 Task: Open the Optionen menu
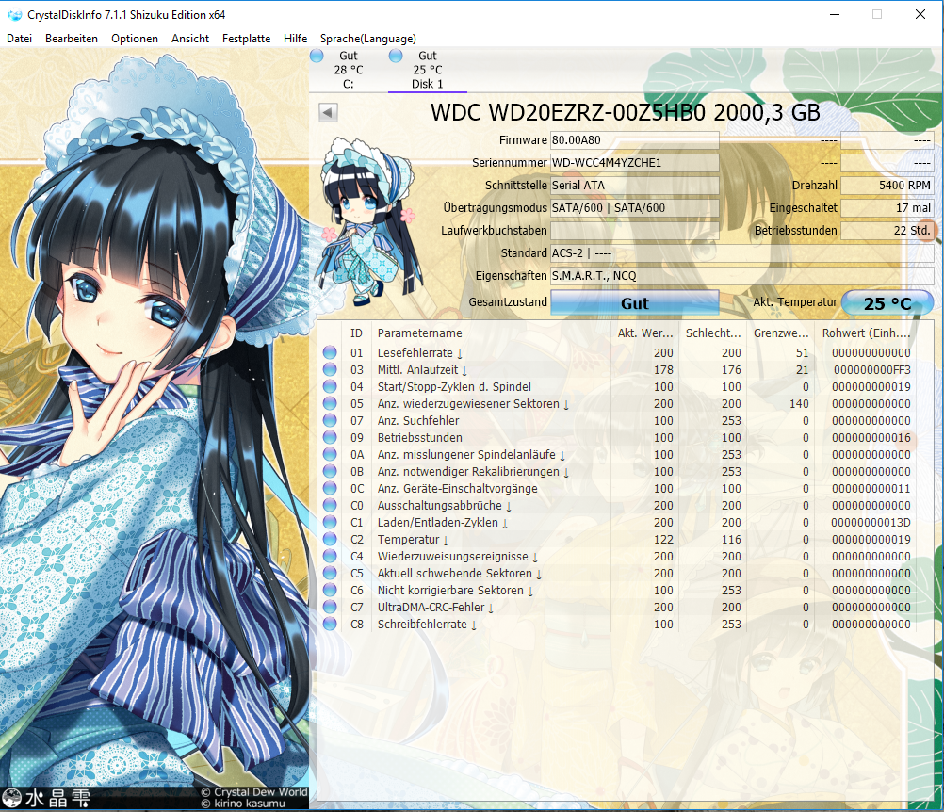pyautogui.click(x=135, y=39)
